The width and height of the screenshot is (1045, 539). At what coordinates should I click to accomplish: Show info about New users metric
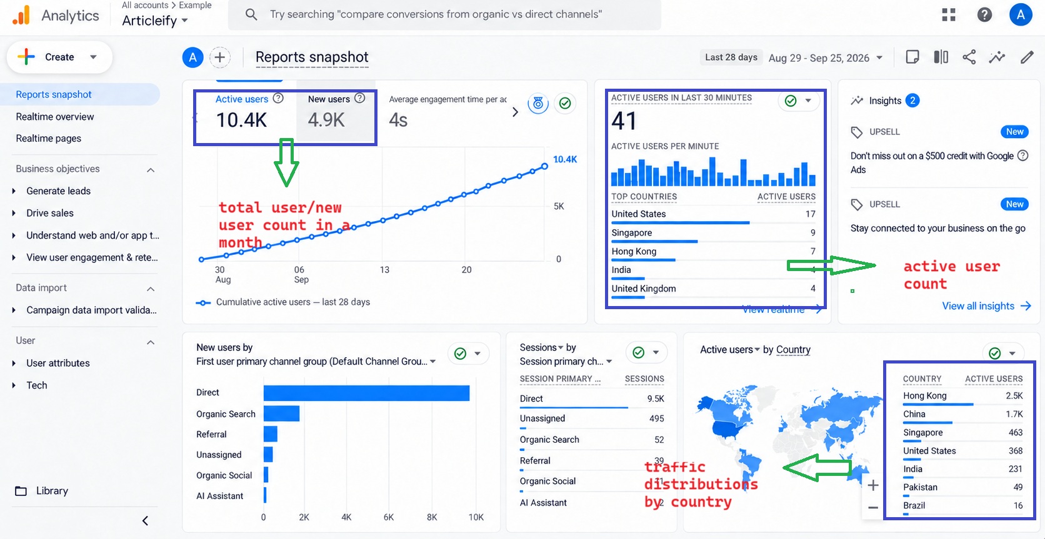click(x=360, y=98)
